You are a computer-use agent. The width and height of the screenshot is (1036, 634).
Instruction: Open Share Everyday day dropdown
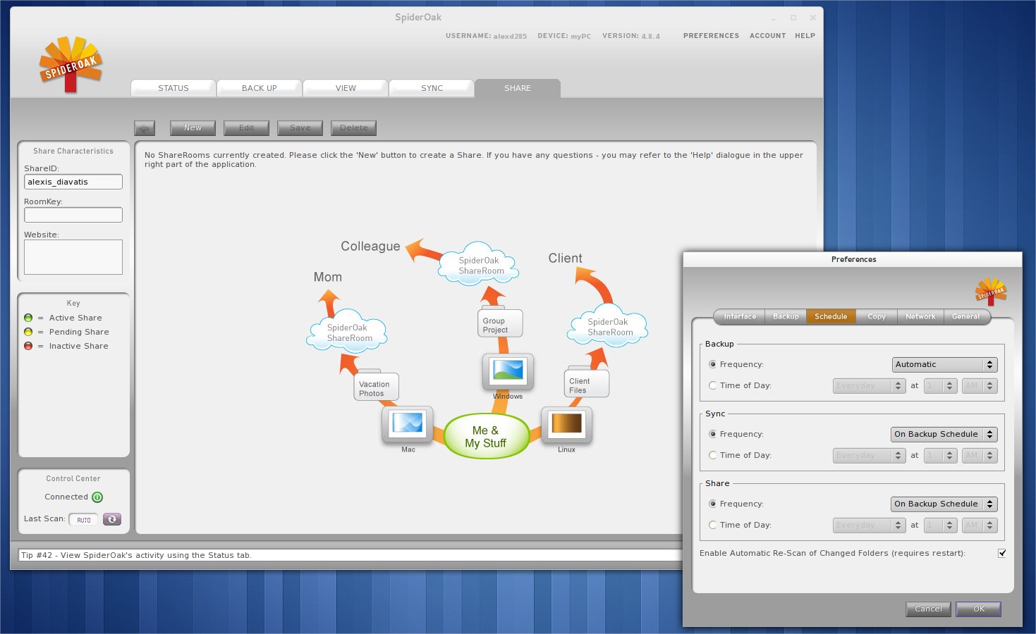[x=869, y=525]
